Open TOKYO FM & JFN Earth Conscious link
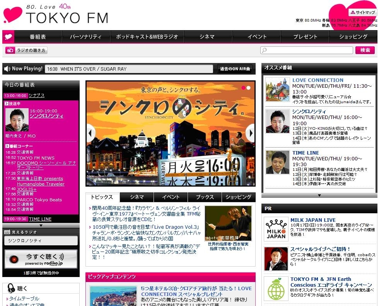The image size is (379, 306). [331, 282]
